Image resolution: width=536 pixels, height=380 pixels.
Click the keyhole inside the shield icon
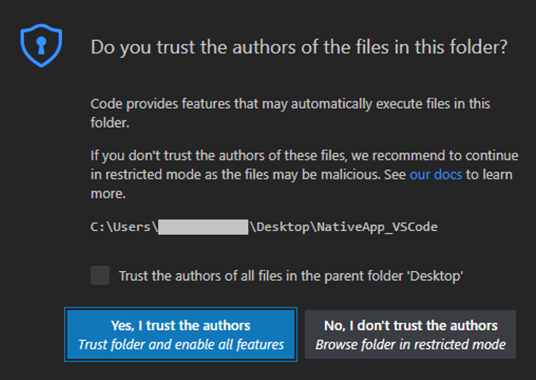39,45
